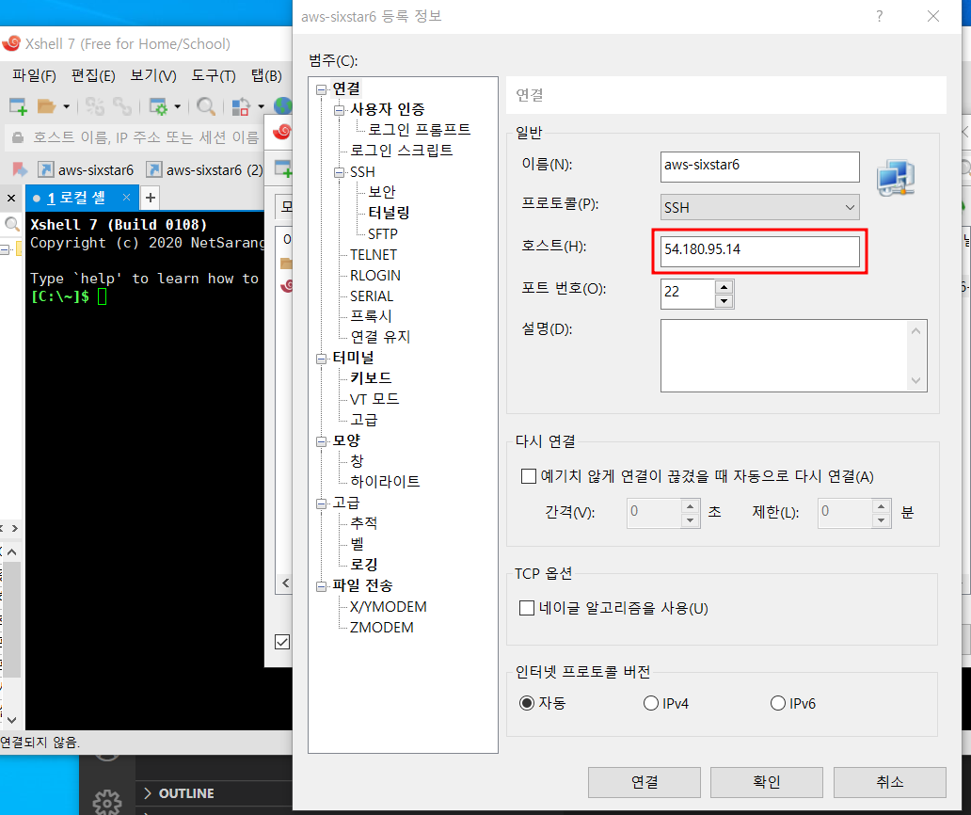Click the host field showing 54.180.95.14
The height and width of the screenshot is (815, 971).
(x=760, y=251)
